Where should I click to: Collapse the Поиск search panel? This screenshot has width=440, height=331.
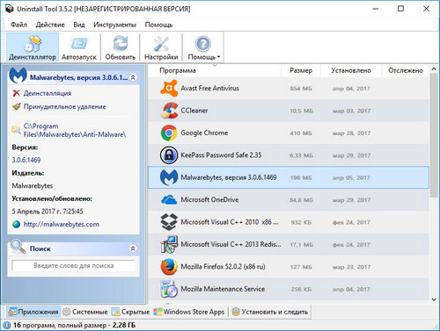pos(133,248)
